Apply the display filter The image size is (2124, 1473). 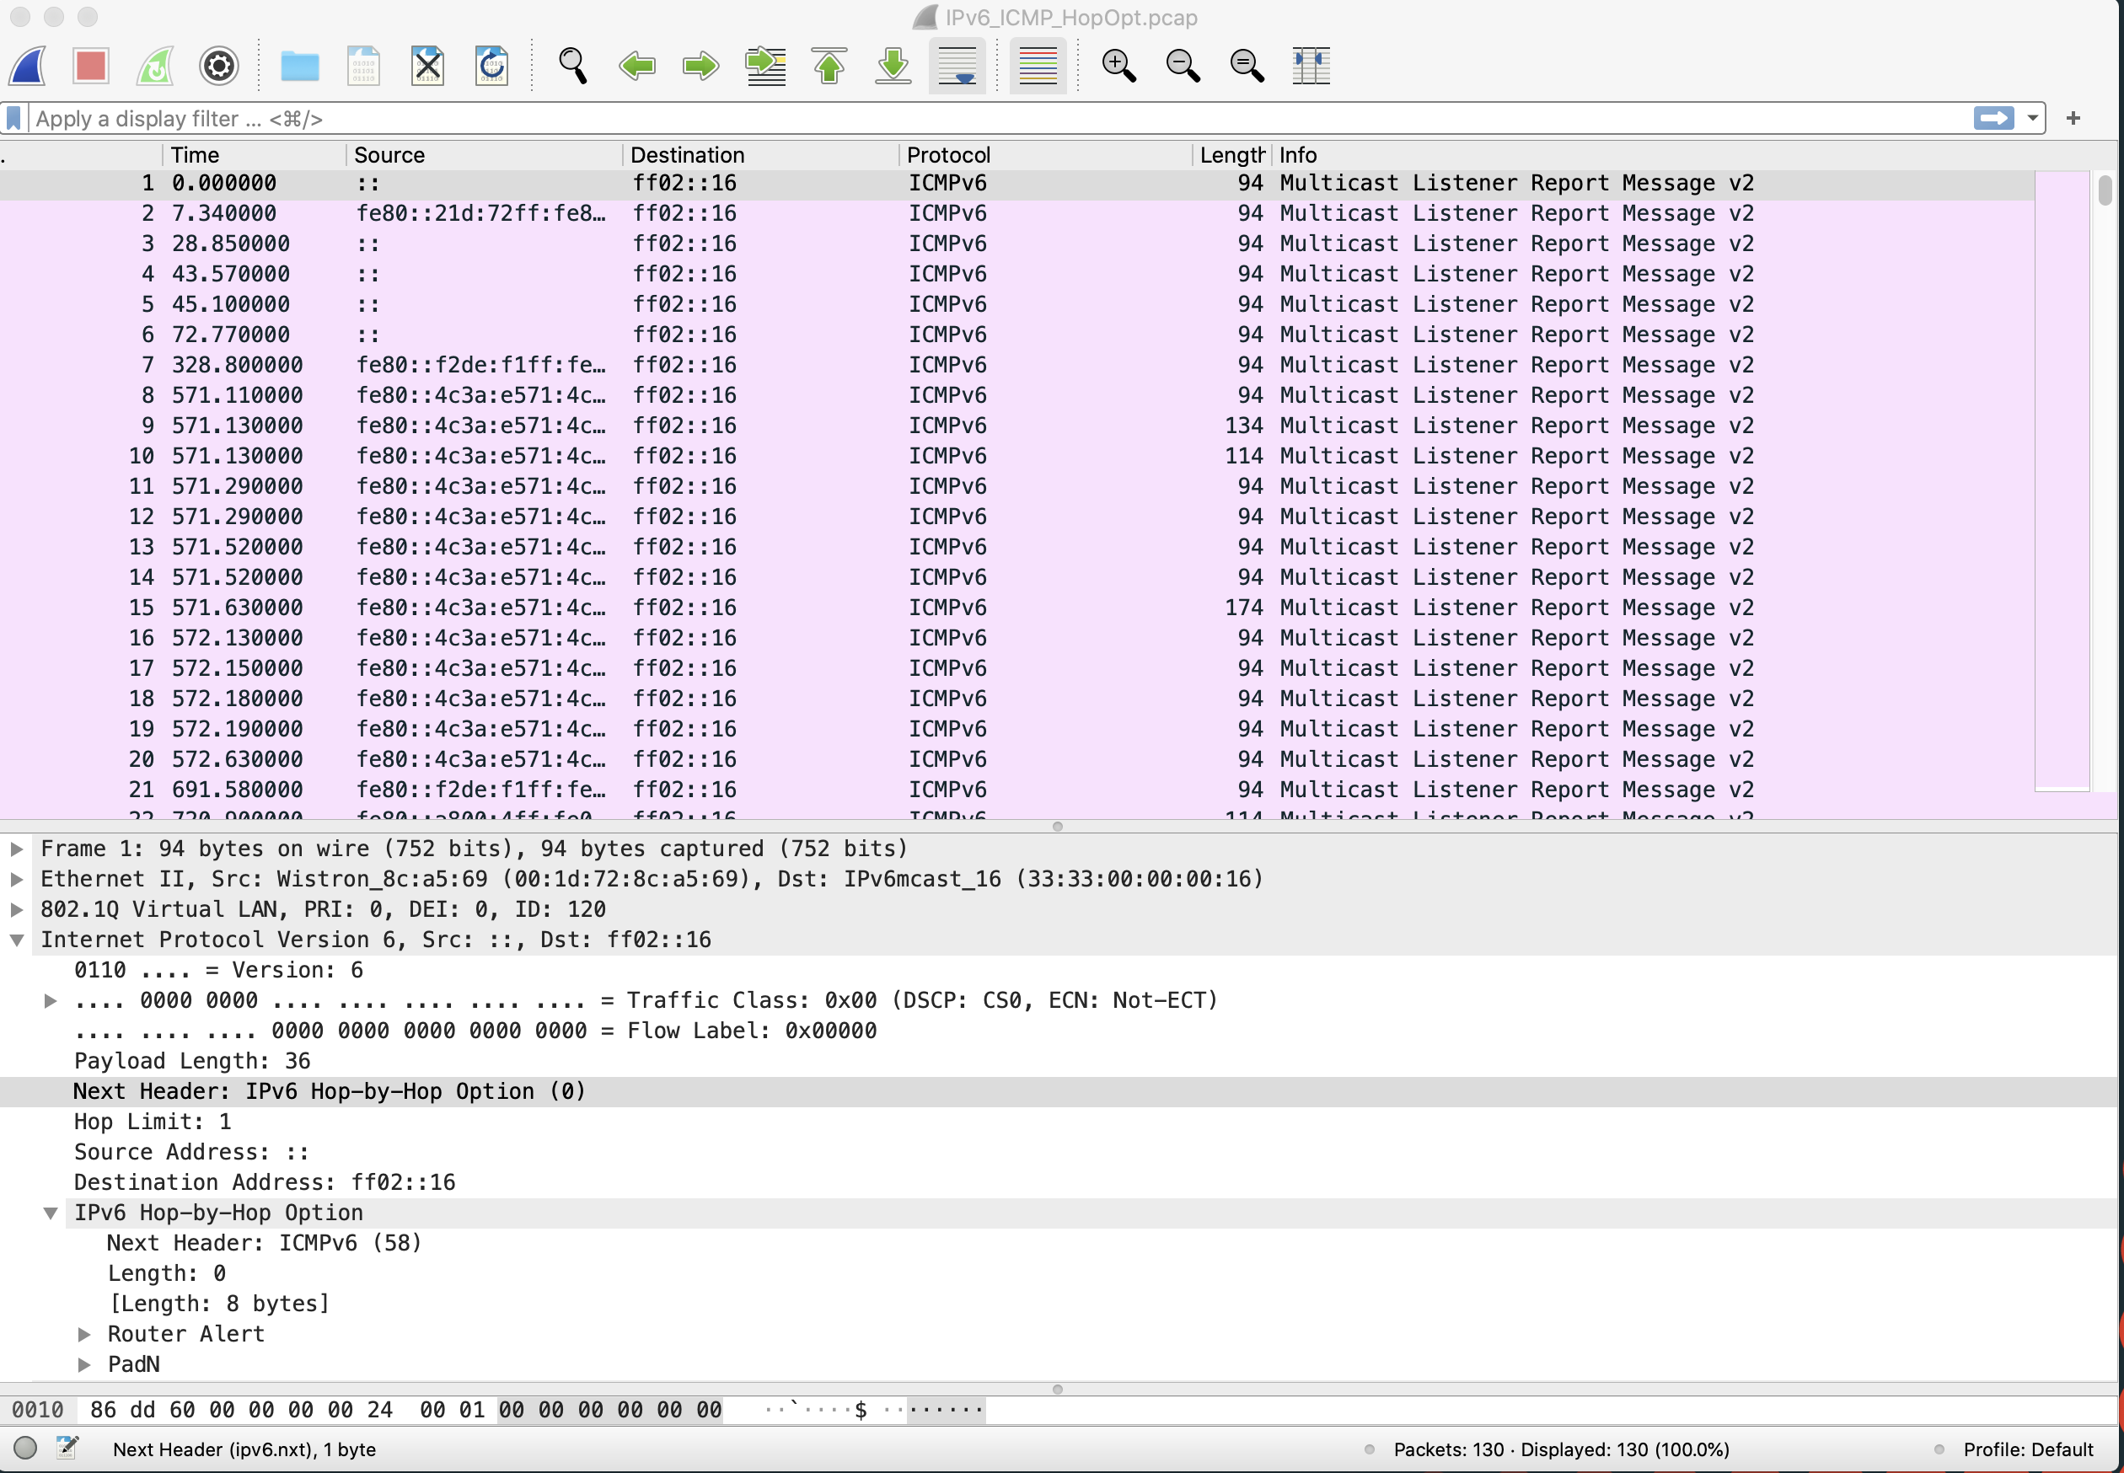tap(1994, 118)
